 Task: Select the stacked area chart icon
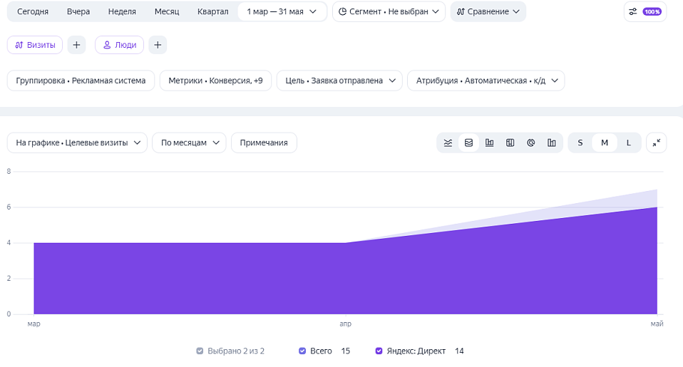point(468,143)
